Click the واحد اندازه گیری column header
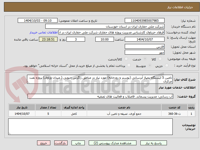200x150 pixels. (74, 107)
